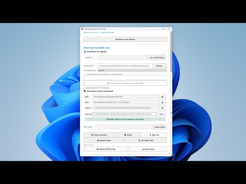Click 'Step 2: Sign Executable / DLL' heading

pos(96,48)
